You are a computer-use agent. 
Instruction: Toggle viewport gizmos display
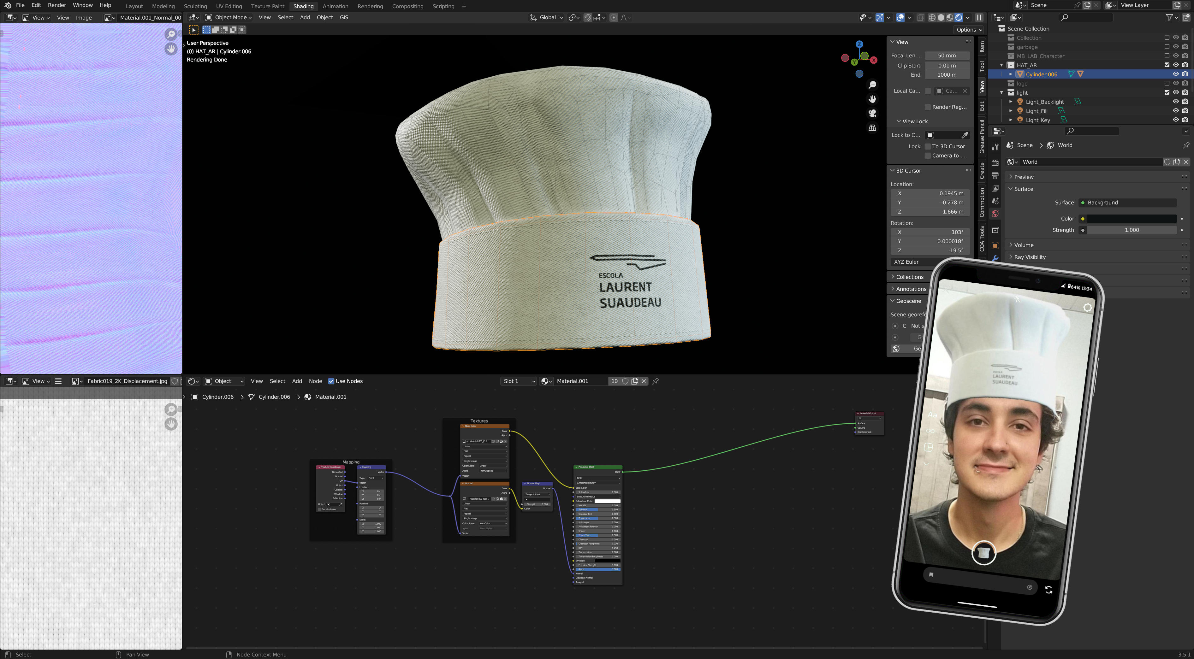[x=880, y=18]
